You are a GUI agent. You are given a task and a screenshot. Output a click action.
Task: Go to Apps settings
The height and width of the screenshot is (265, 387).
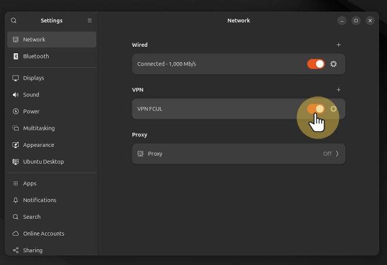(52, 184)
